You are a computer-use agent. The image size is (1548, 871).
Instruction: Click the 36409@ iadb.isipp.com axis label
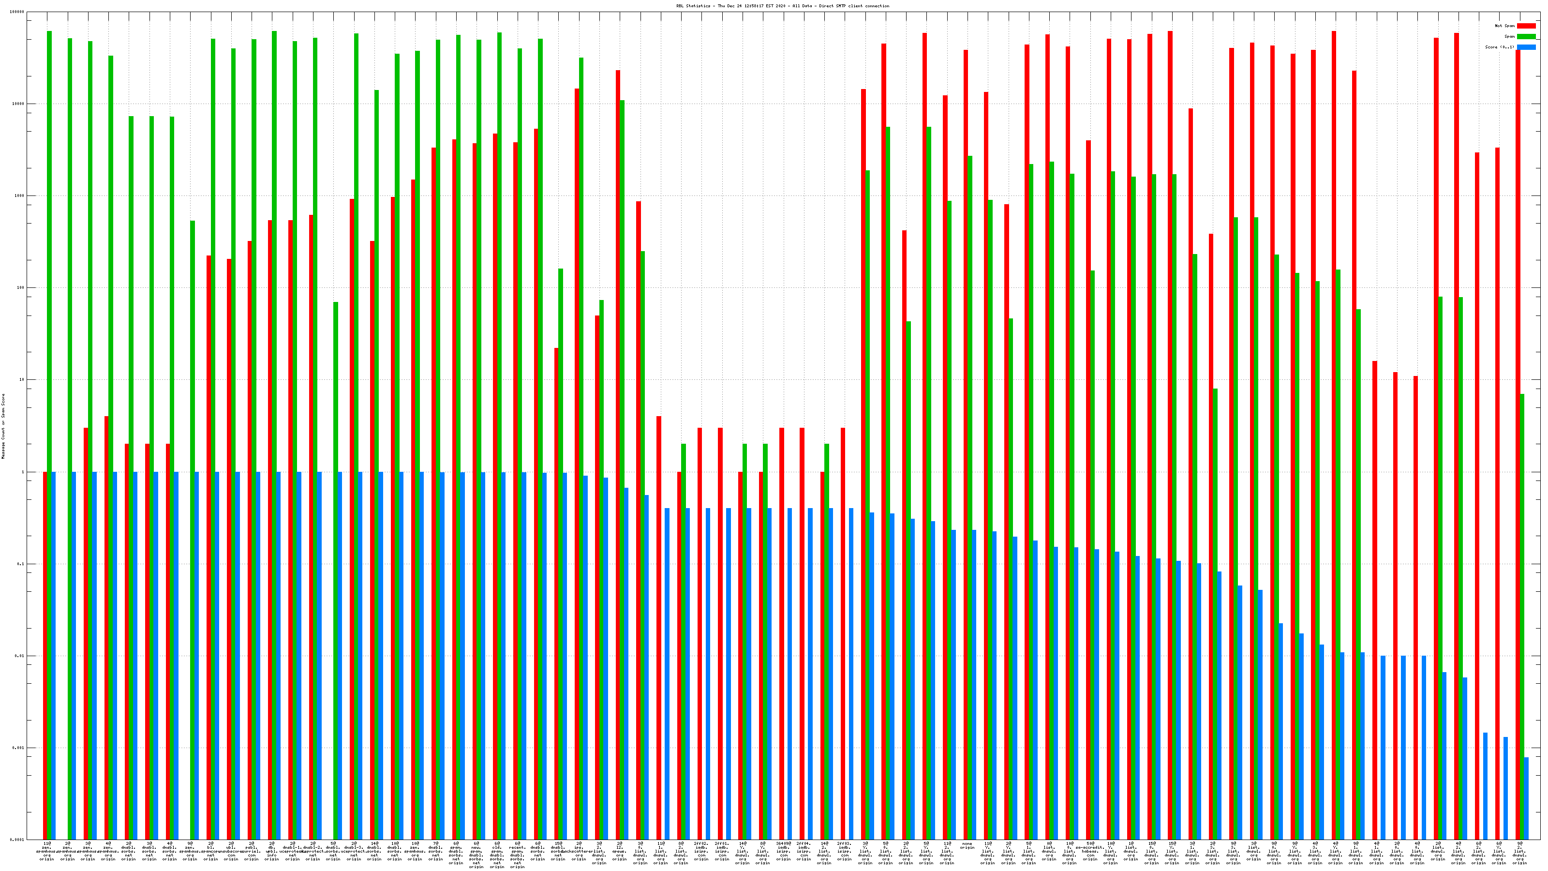coord(783,851)
